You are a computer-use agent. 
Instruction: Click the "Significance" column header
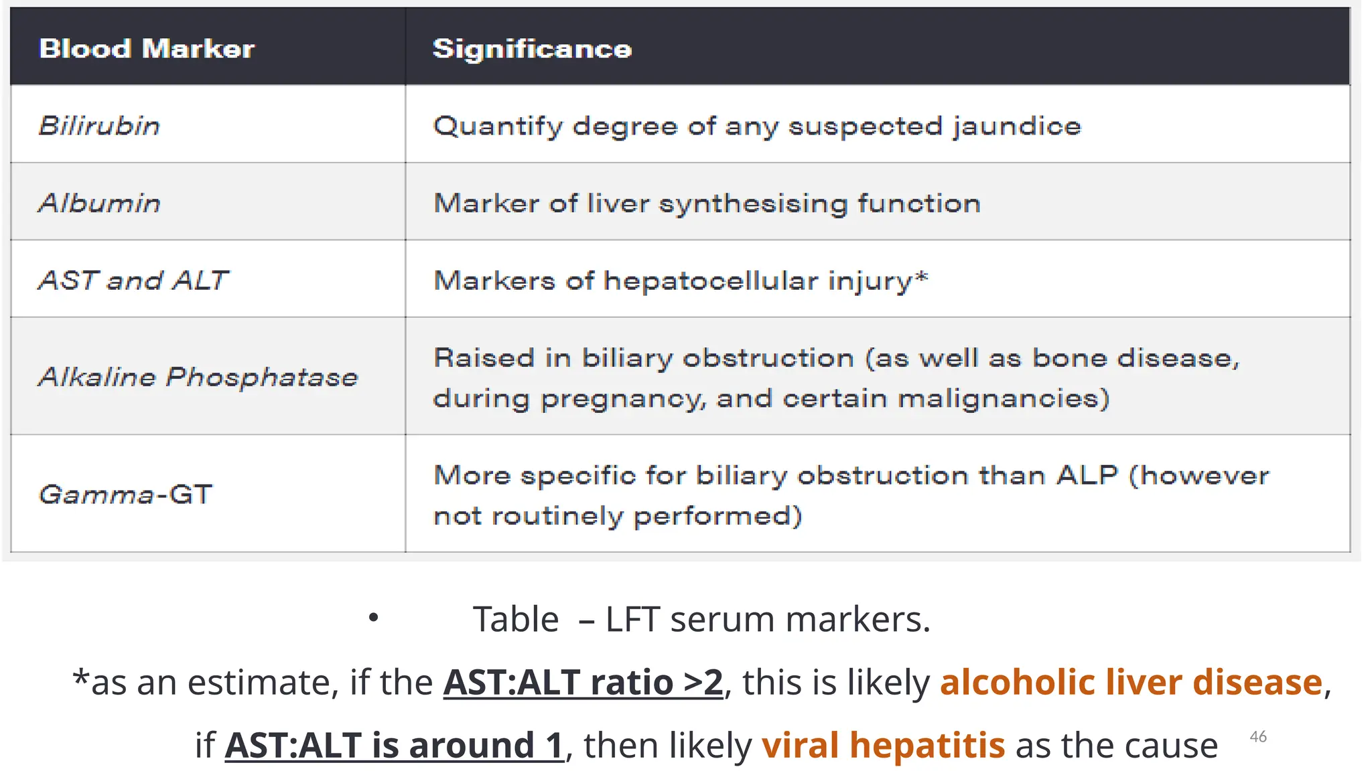click(532, 49)
